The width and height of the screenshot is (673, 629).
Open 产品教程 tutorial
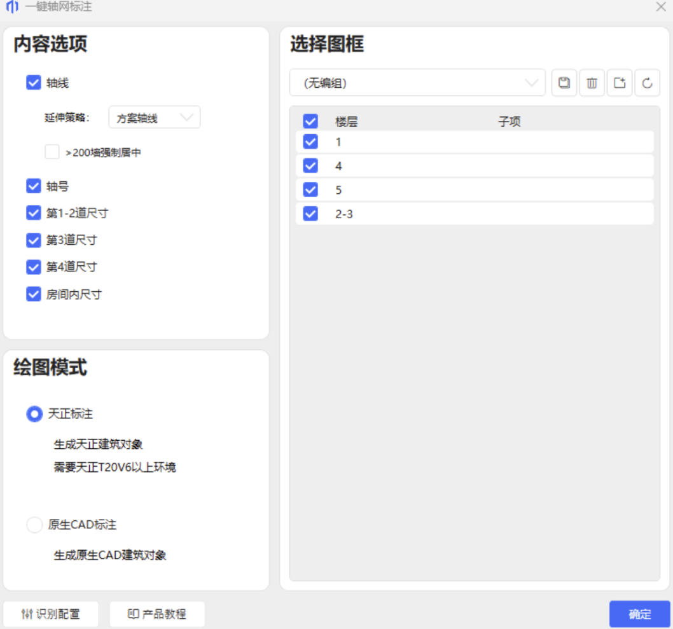(157, 614)
